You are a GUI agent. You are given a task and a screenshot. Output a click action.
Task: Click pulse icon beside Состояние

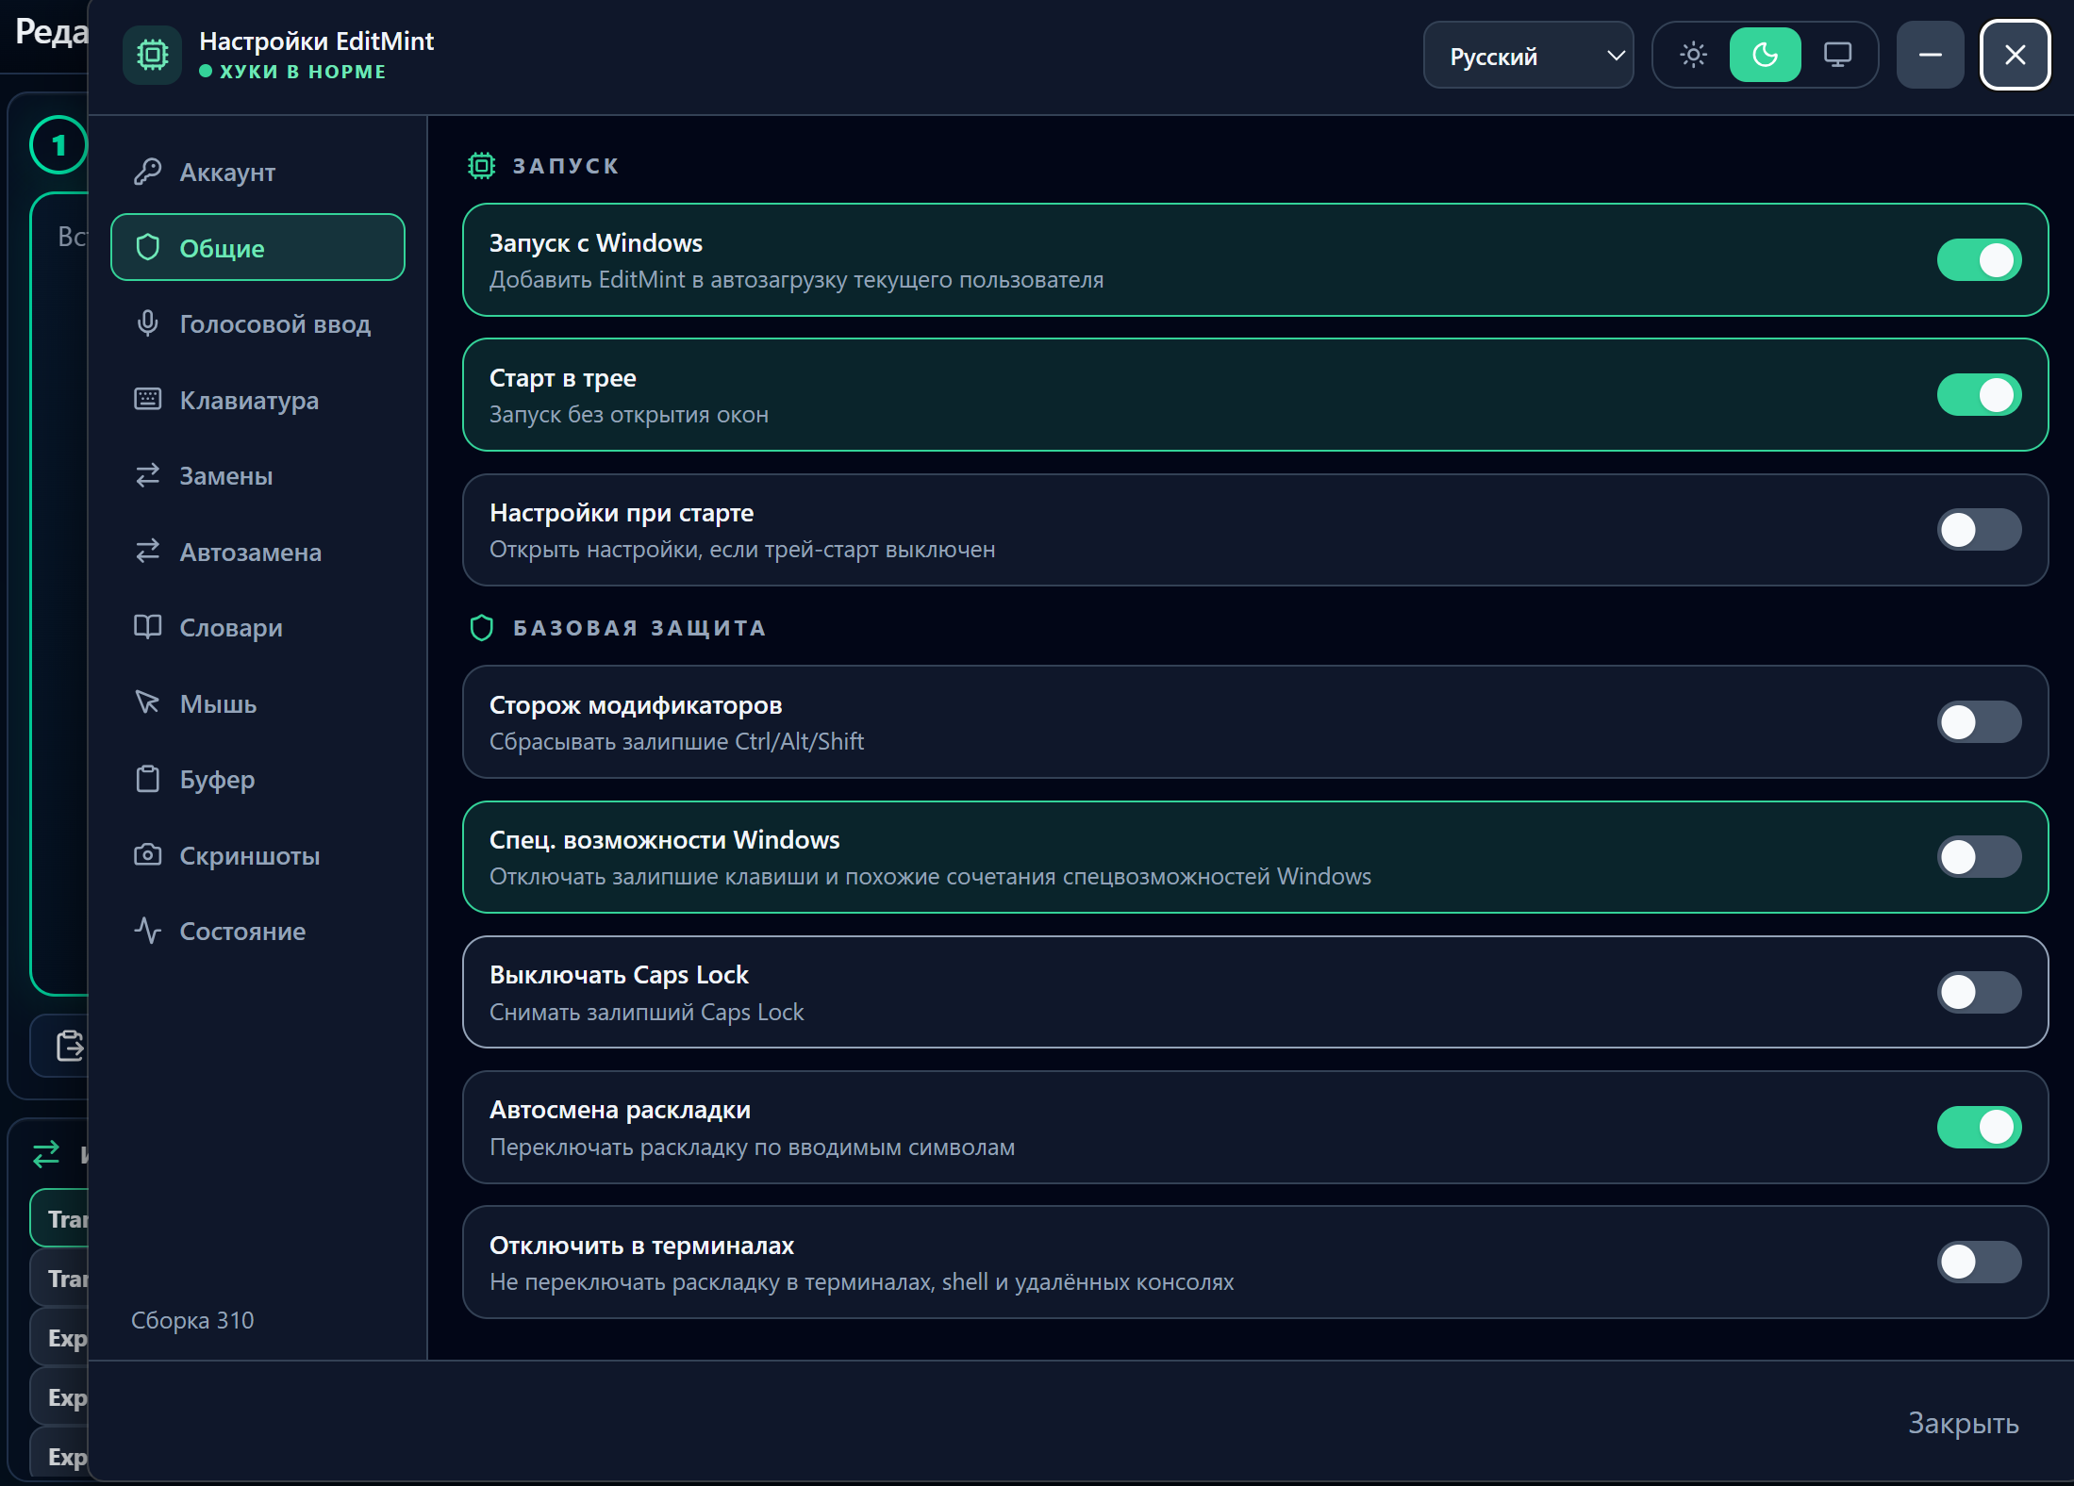click(147, 931)
